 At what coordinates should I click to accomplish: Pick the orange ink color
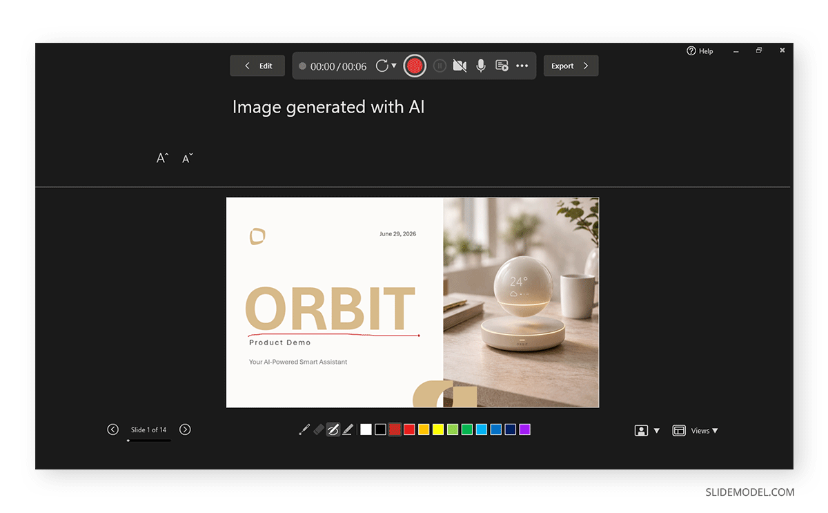(424, 429)
